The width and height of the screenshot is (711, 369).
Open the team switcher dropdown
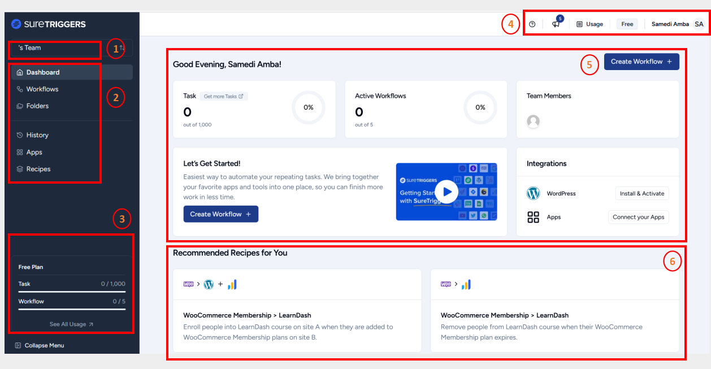click(71, 47)
